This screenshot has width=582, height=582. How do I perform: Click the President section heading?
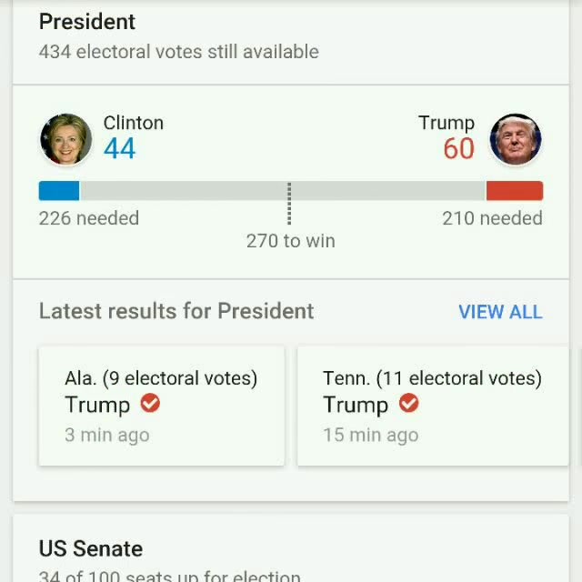click(x=87, y=22)
